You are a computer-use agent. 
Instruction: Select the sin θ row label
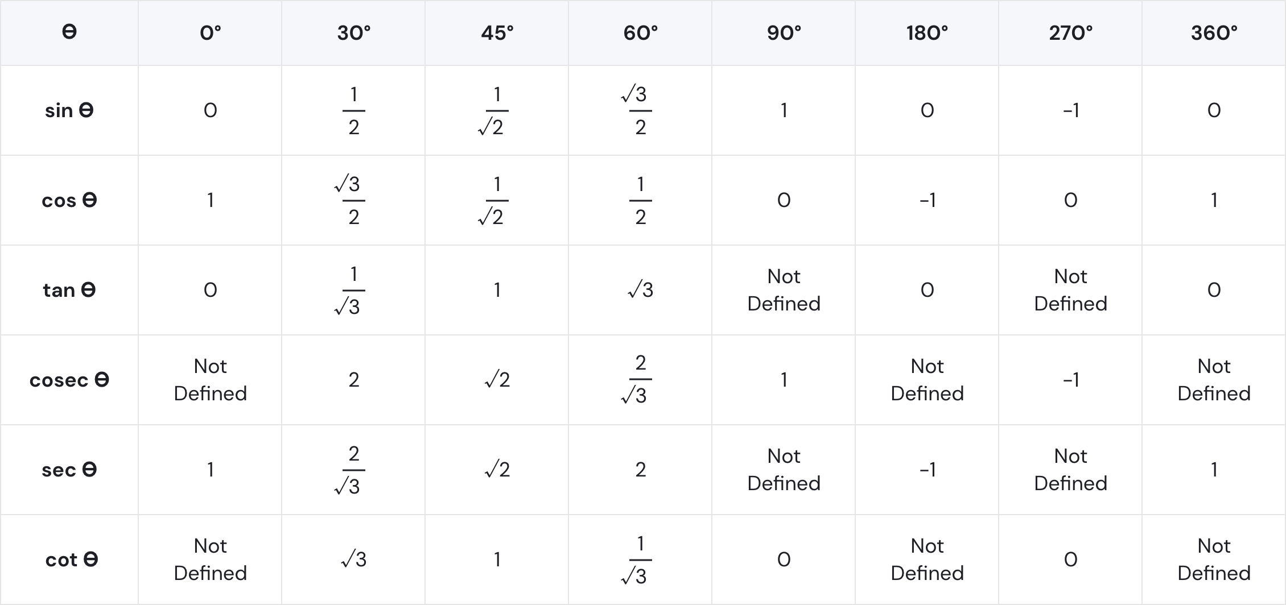69,110
